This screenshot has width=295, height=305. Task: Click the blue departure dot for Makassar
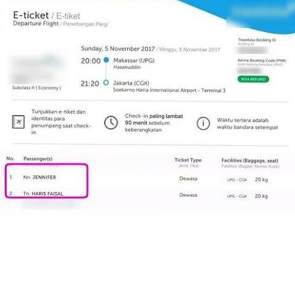(106, 60)
